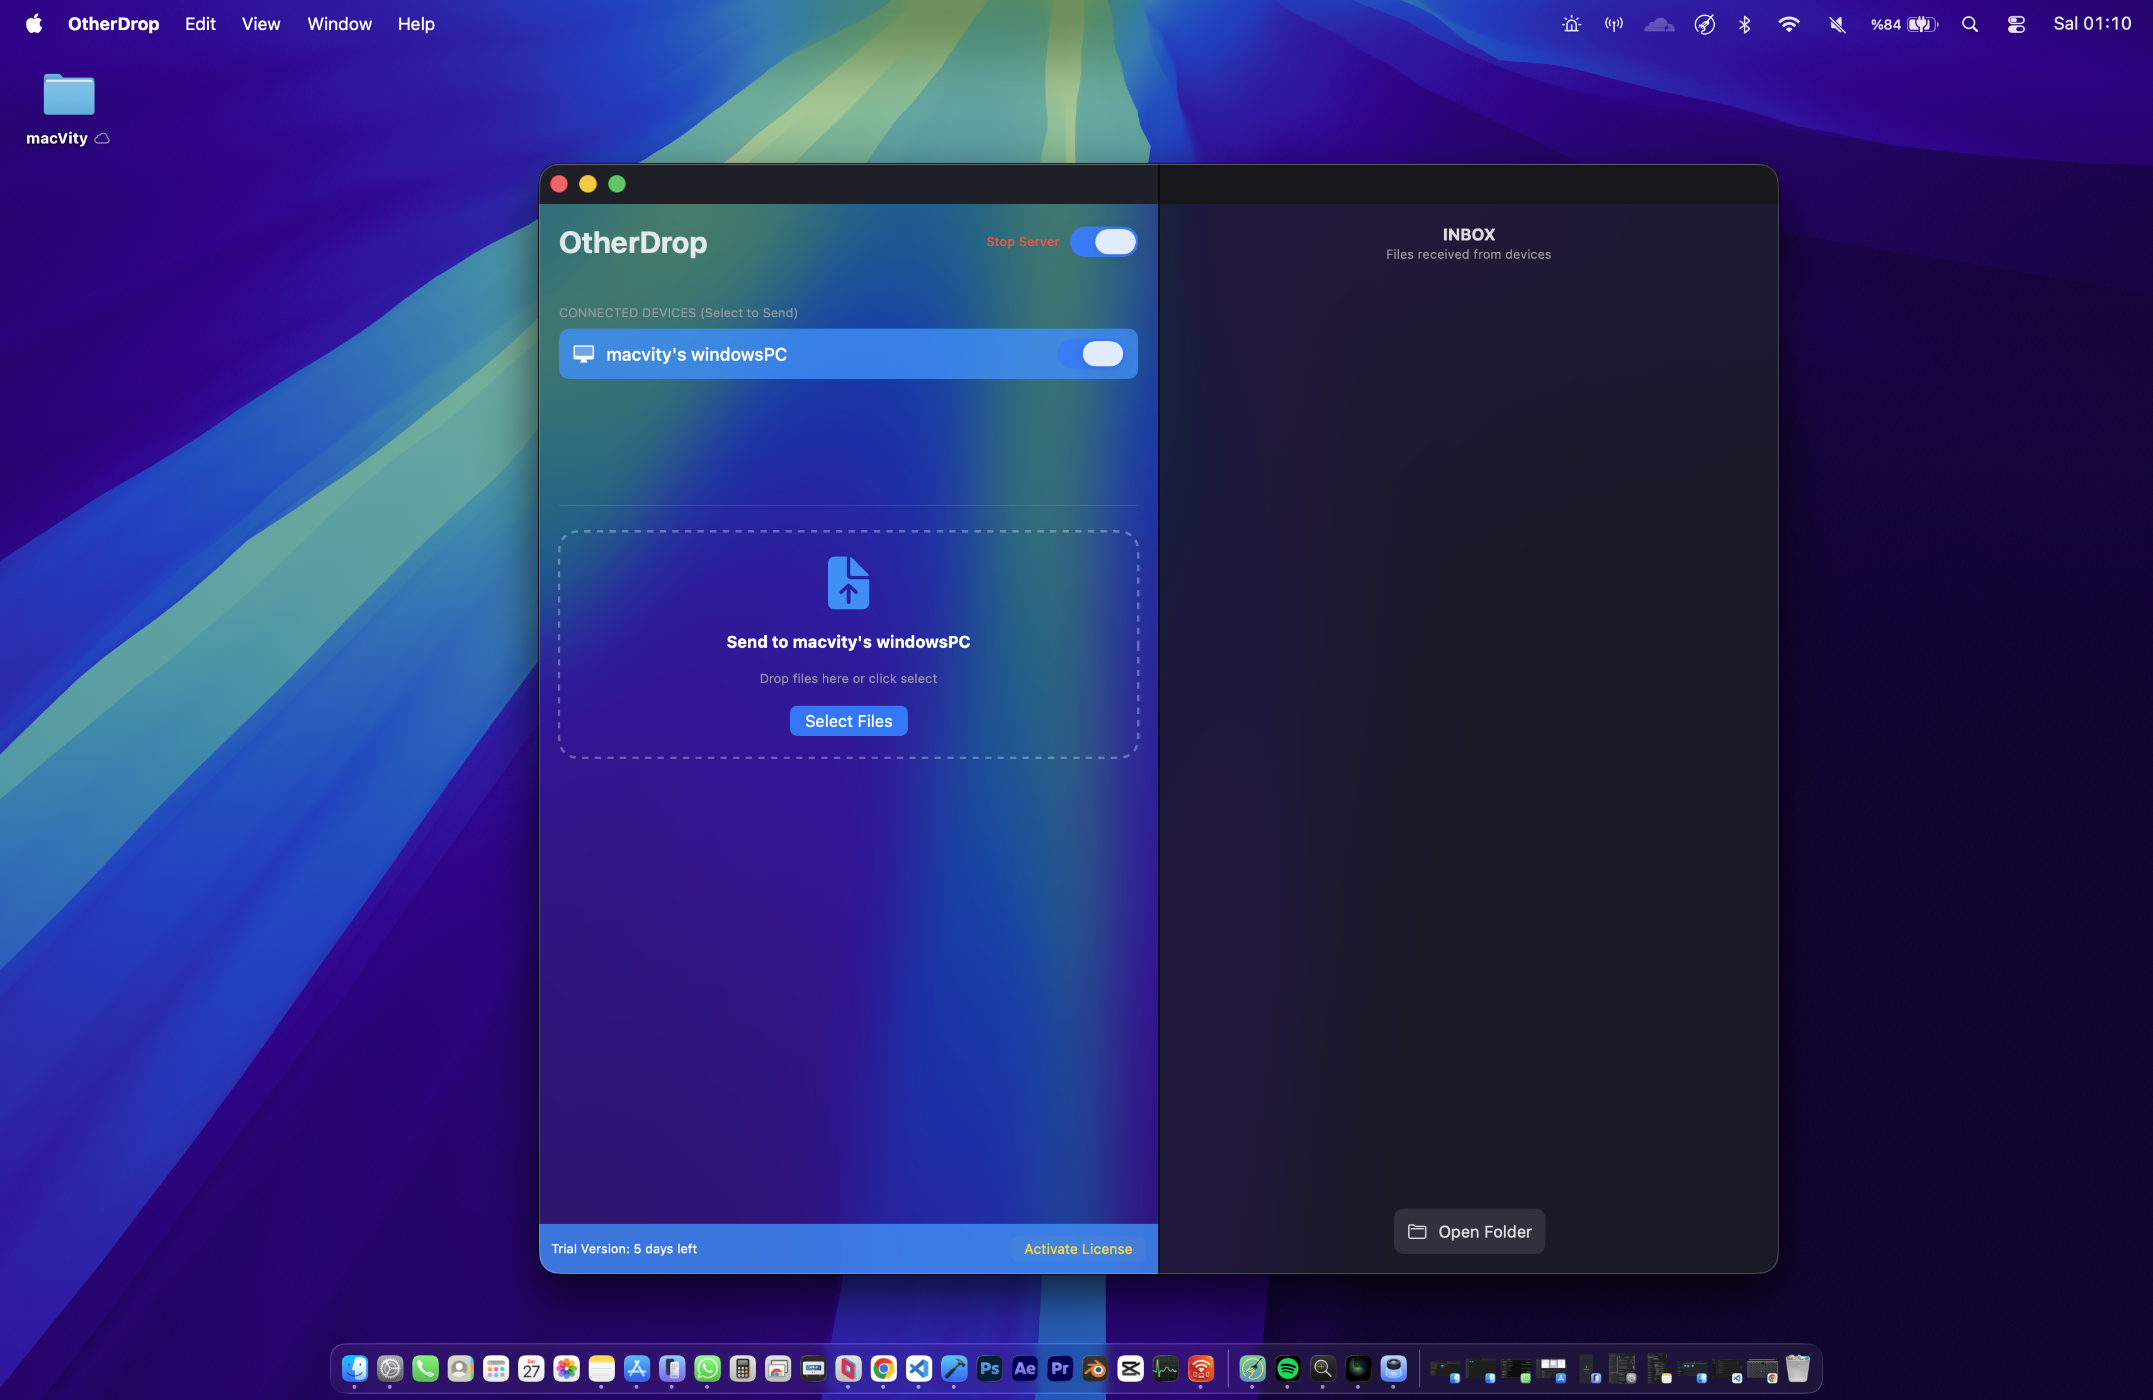Click the file upload icon in drop zone
This screenshot has height=1400, width=2153.
click(847, 582)
